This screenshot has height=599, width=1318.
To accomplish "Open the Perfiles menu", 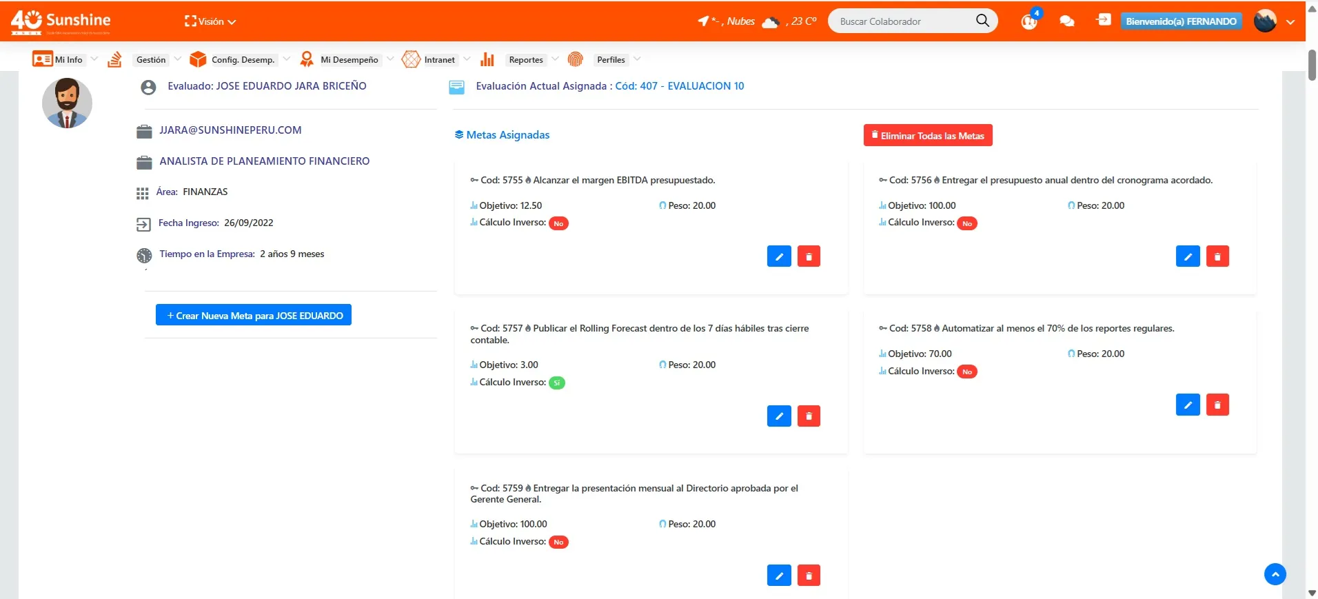I will [611, 60].
